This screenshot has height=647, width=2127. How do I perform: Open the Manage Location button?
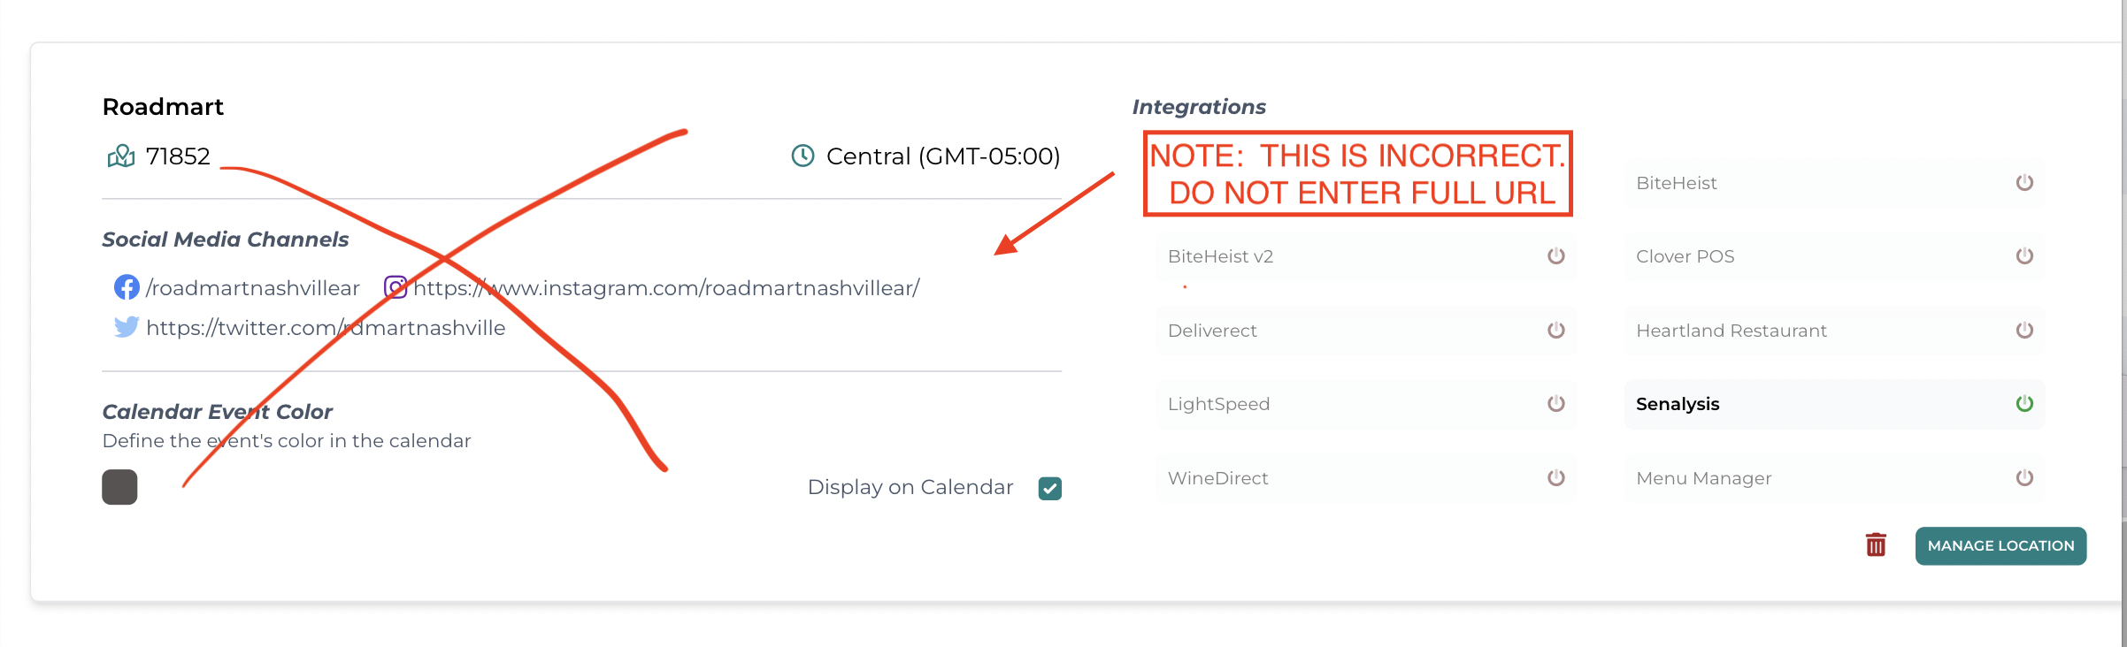pos(2000,545)
